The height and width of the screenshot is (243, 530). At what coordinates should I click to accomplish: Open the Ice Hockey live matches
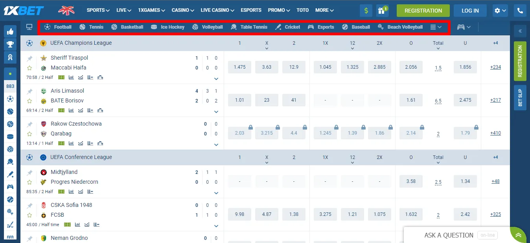click(x=168, y=27)
